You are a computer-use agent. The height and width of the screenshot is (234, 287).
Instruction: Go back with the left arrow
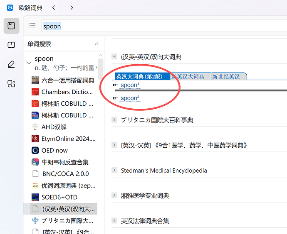pyautogui.click(x=54, y=7)
